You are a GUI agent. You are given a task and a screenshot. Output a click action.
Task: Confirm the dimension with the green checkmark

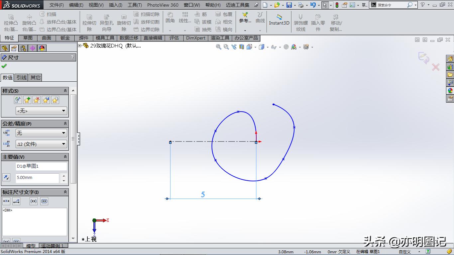(x=5, y=66)
